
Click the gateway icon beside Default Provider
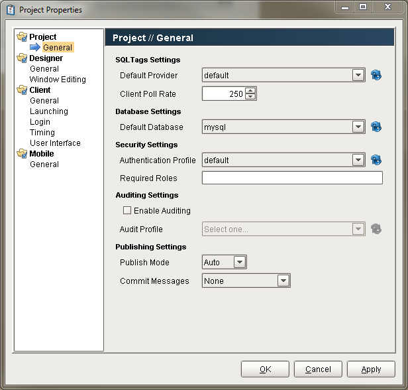point(376,76)
